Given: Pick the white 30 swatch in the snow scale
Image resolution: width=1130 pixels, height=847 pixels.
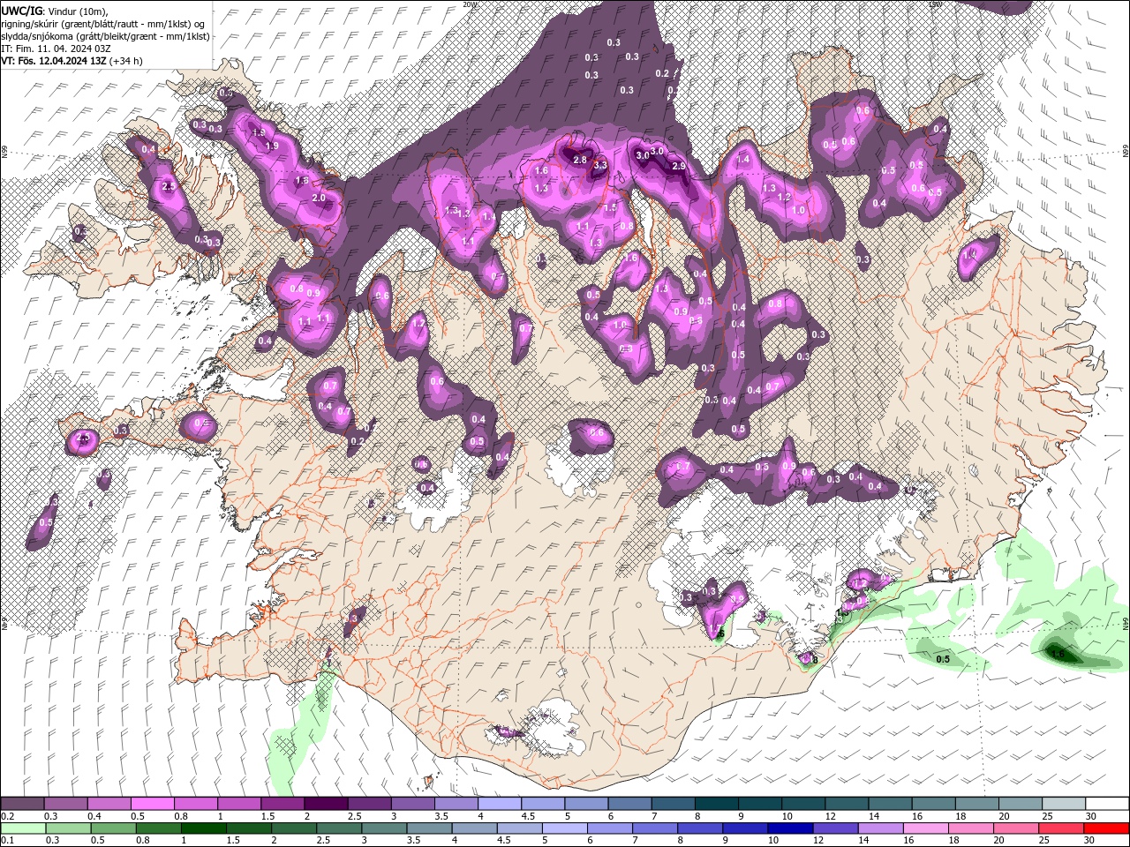Looking at the screenshot, I should click(x=1107, y=804).
